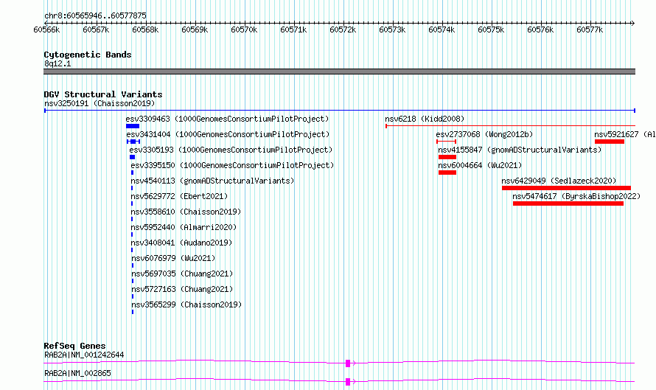Viewport: 656px width, 390px height.
Task: Open the esv2737068 (Wong2012b) label
Action: (x=484, y=134)
